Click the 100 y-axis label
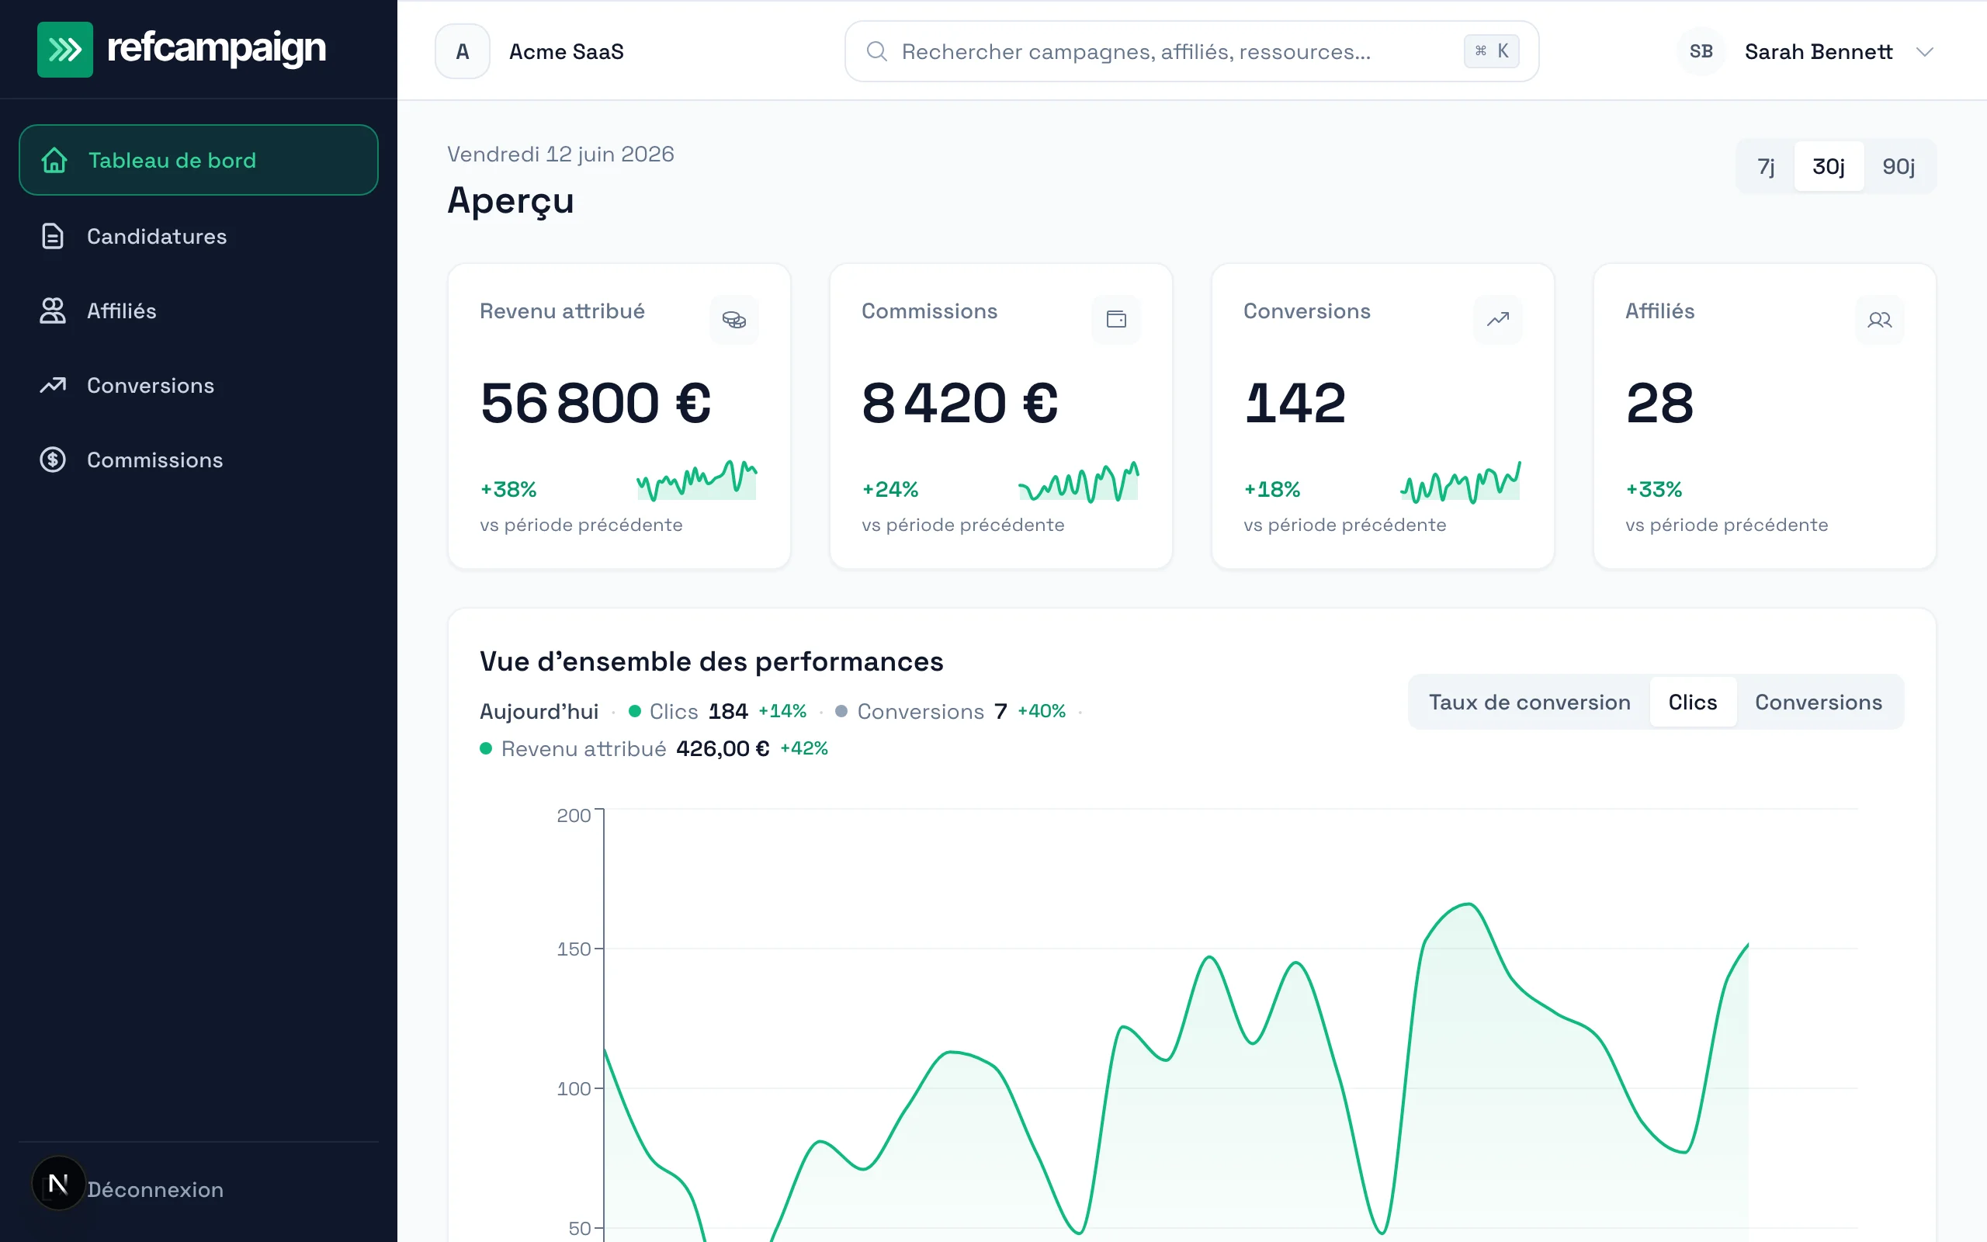 point(573,1088)
